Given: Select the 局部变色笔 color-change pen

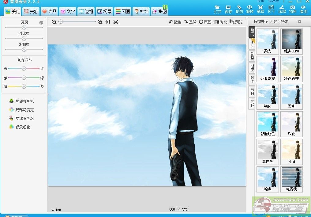Looking at the screenshot, I should (21, 118).
